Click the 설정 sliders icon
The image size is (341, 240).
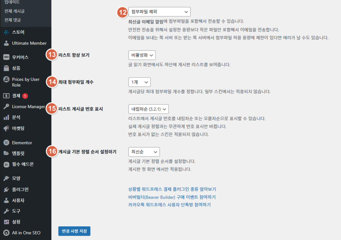point(6,222)
